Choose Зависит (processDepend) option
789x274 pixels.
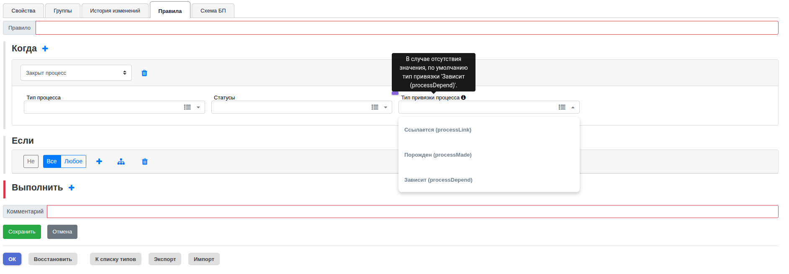point(489,180)
